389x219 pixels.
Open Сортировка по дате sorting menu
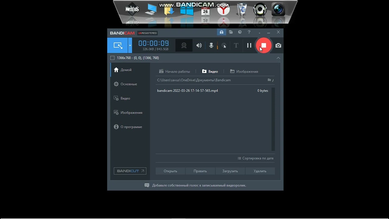[x=256, y=158]
